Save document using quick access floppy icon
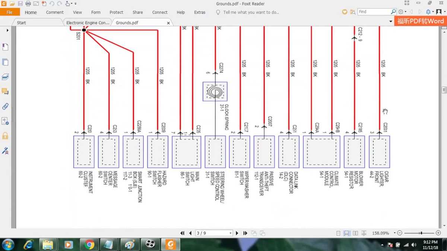This screenshot has width=447, height=251. 20,3
